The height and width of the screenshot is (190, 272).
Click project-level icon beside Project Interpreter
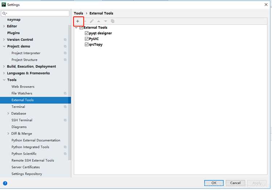(65, 53)
